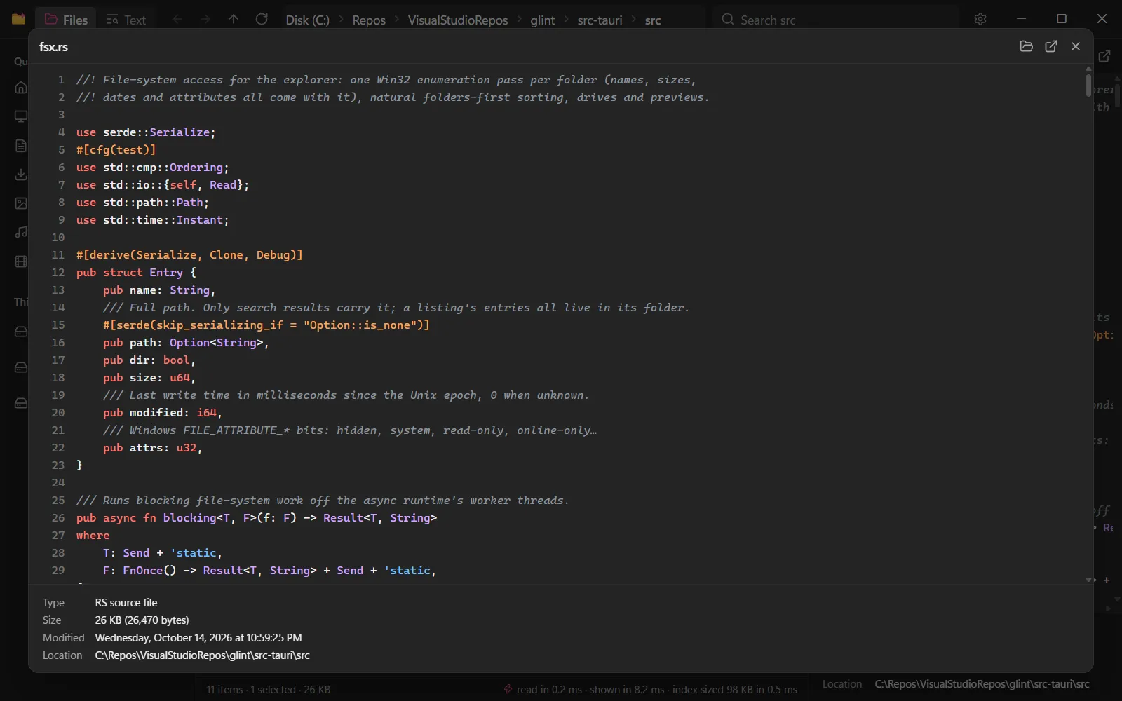Navigate to glint breadcrumb
The height and width of the screenshot is (701, 1122).
point(543,20)
